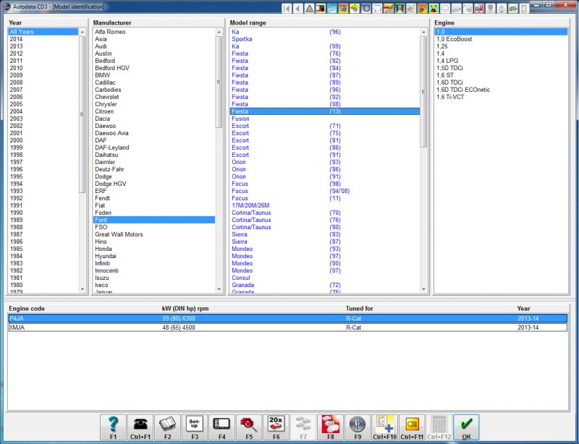This screenshot has height=444, width=579.
Task: Select Focus ('11) in Model range
Action: pyautogui.click(x=239, y=198)
